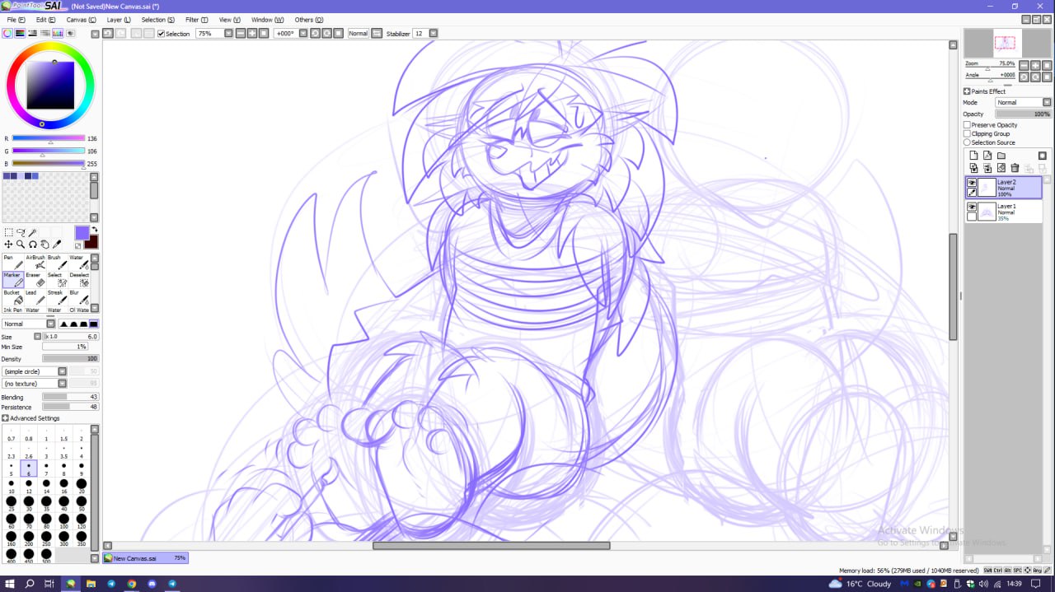This screenshot has width=1055, height=592.
Task: Enable the Clipping Group checkbox
Action: pyautogui.click(x=968, y=133)
